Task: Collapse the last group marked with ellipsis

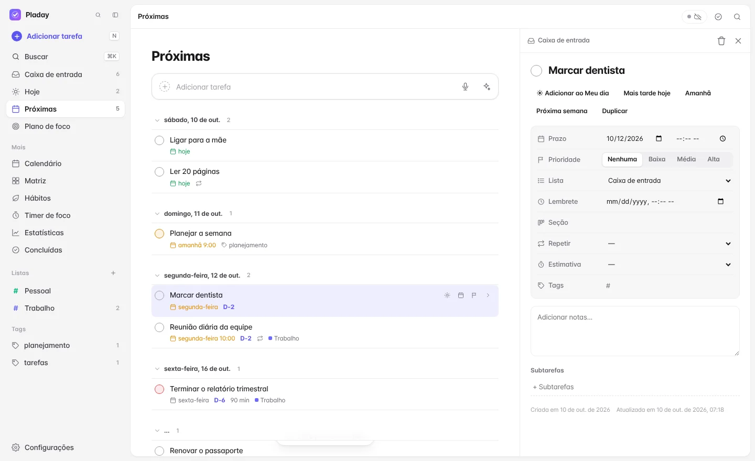Action: [157, 431]
